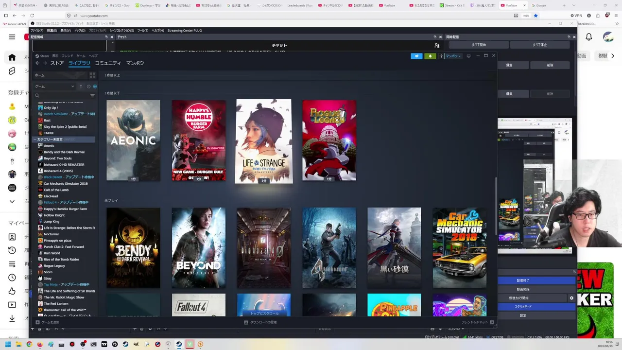Open the コミュニティ tab in Steam
This screenshot has height=350, width=622.
point(108,63)
